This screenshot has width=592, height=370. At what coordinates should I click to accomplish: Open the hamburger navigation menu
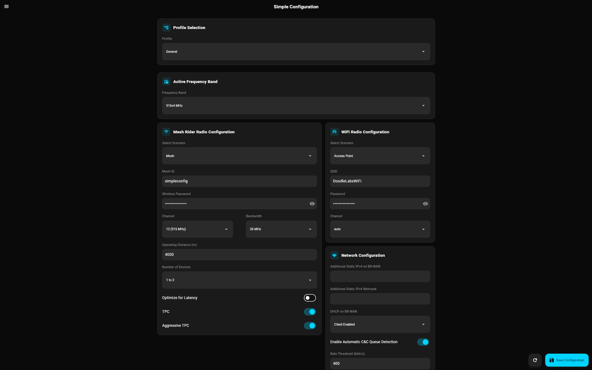tap(6, 6)
